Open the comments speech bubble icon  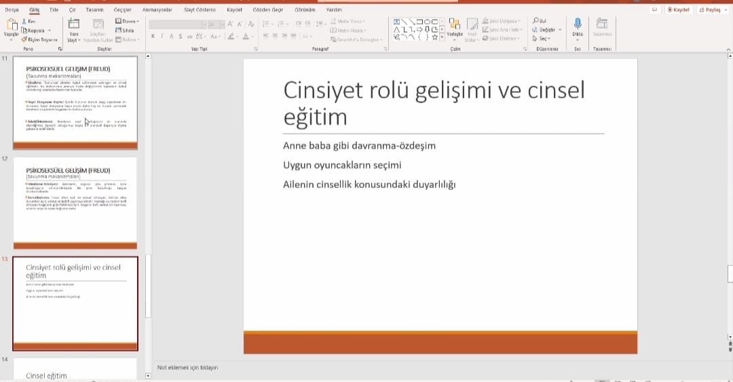click(654, 9)
